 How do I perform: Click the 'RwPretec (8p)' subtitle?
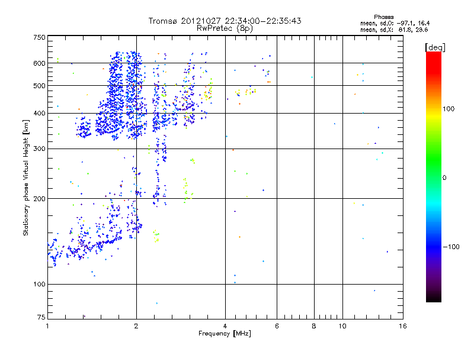(x=225, y=28)
